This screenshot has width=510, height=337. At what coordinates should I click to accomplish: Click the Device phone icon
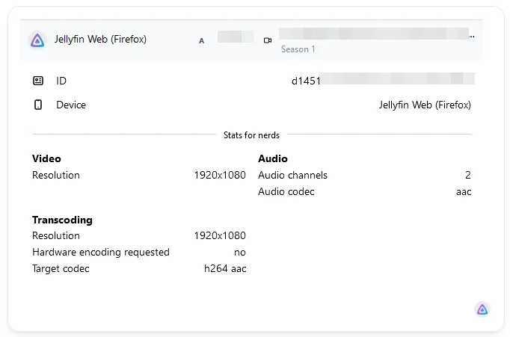click(x=38, y=105)
